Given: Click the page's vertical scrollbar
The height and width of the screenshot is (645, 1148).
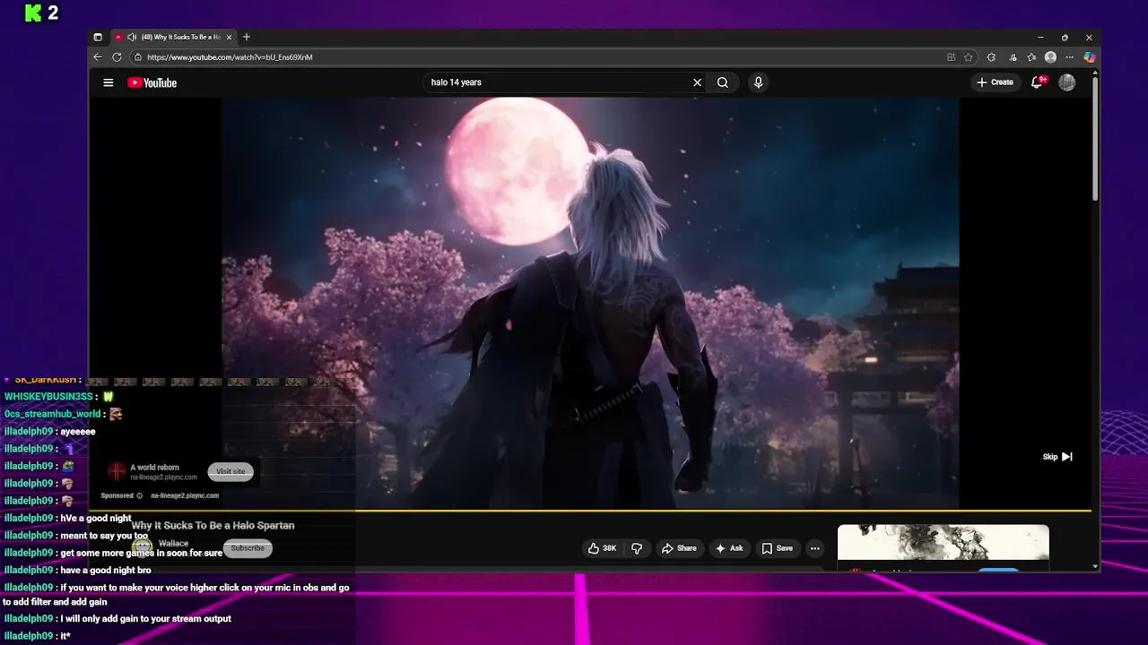Looking at the screenshot, I should pos(1095,137).
